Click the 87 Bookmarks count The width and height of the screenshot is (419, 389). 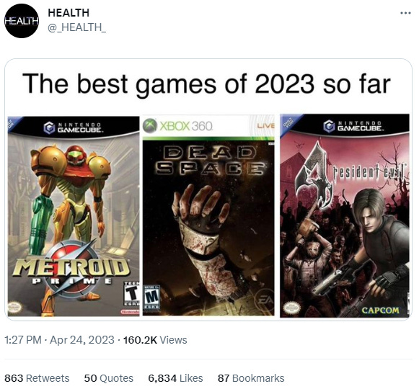point(251,378)
